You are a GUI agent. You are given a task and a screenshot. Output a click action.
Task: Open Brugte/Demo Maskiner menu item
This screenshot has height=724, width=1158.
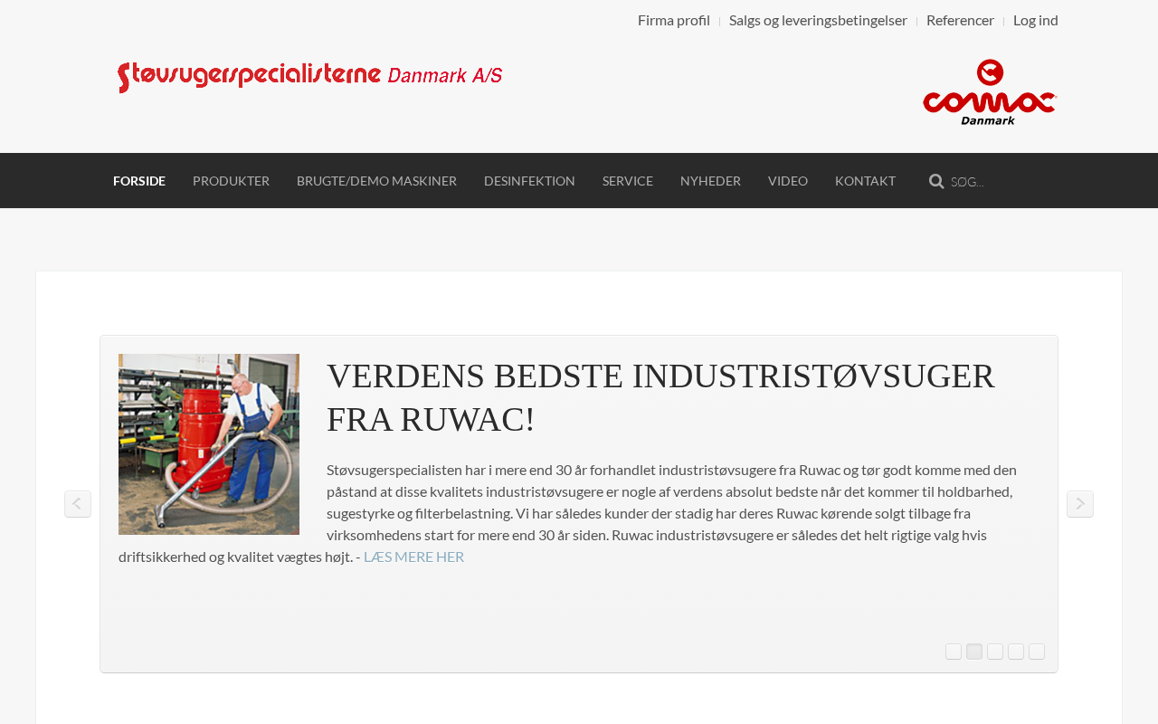(x=376, y=181)
